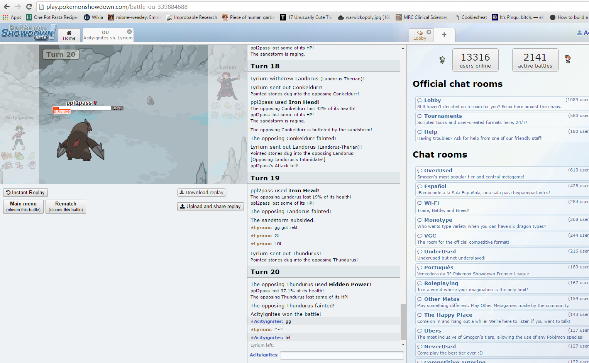Click the Instant Replay button
589x363 pixels.
(x=25, y=192)
